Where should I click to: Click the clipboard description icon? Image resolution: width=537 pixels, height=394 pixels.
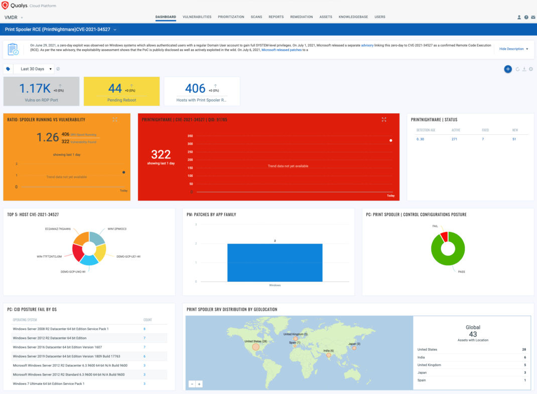tap(13, 49)
